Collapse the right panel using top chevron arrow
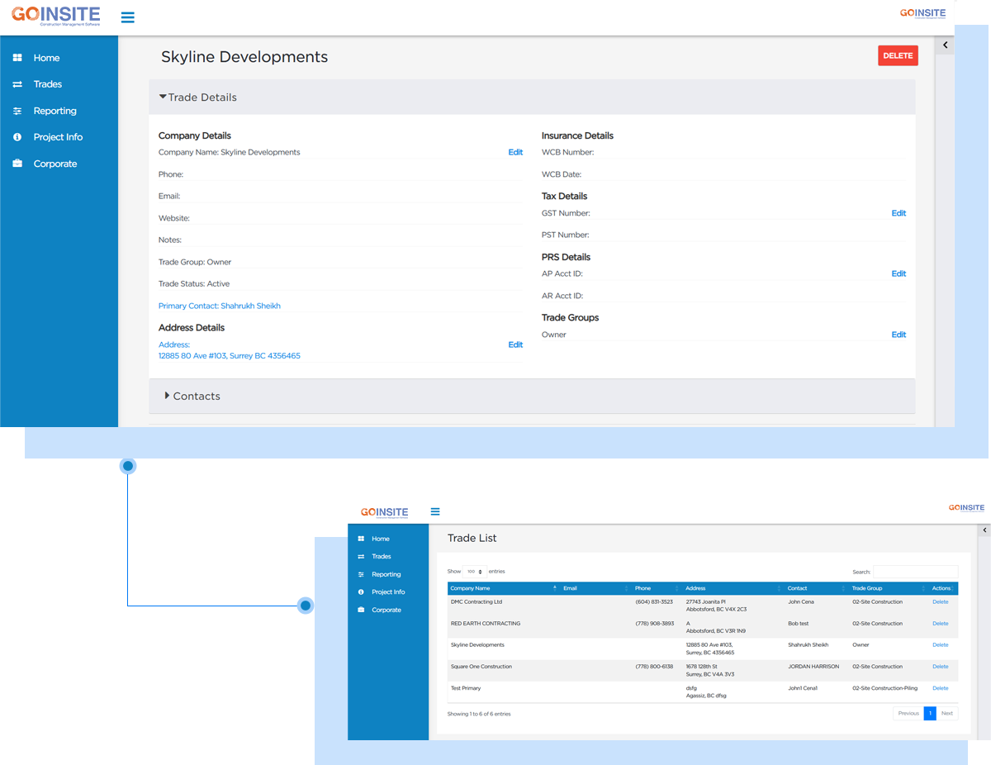Viewport: 991px width, 765px height. 945,46
